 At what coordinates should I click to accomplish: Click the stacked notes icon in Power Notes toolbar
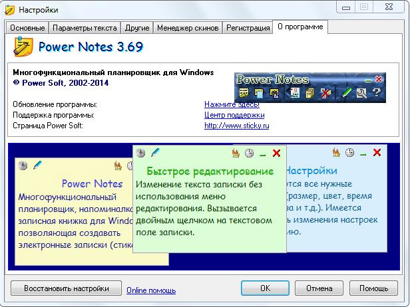coord(309,93)
